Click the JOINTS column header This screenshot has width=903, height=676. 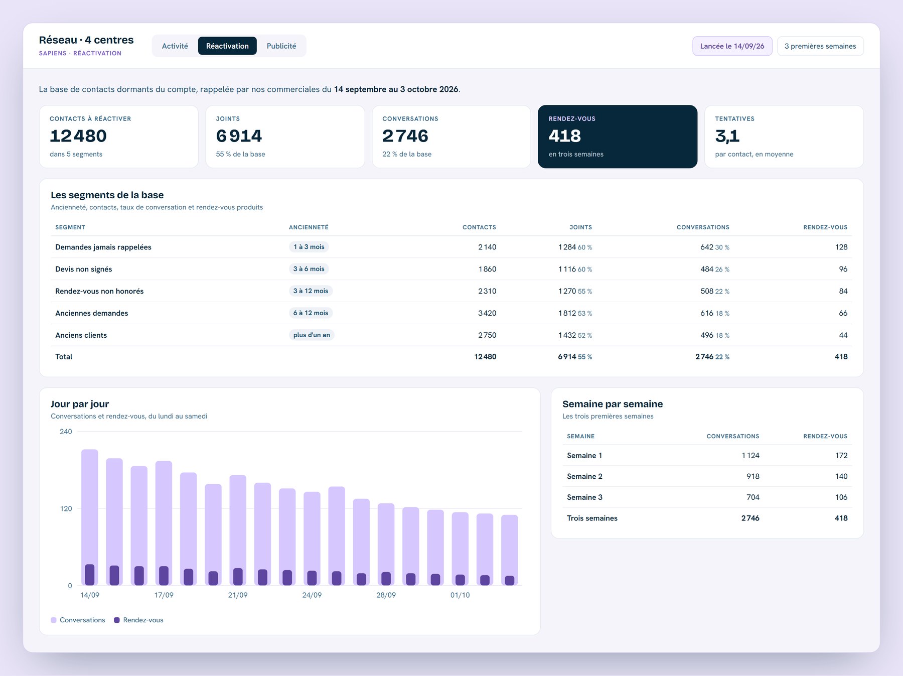coord(580,227)
